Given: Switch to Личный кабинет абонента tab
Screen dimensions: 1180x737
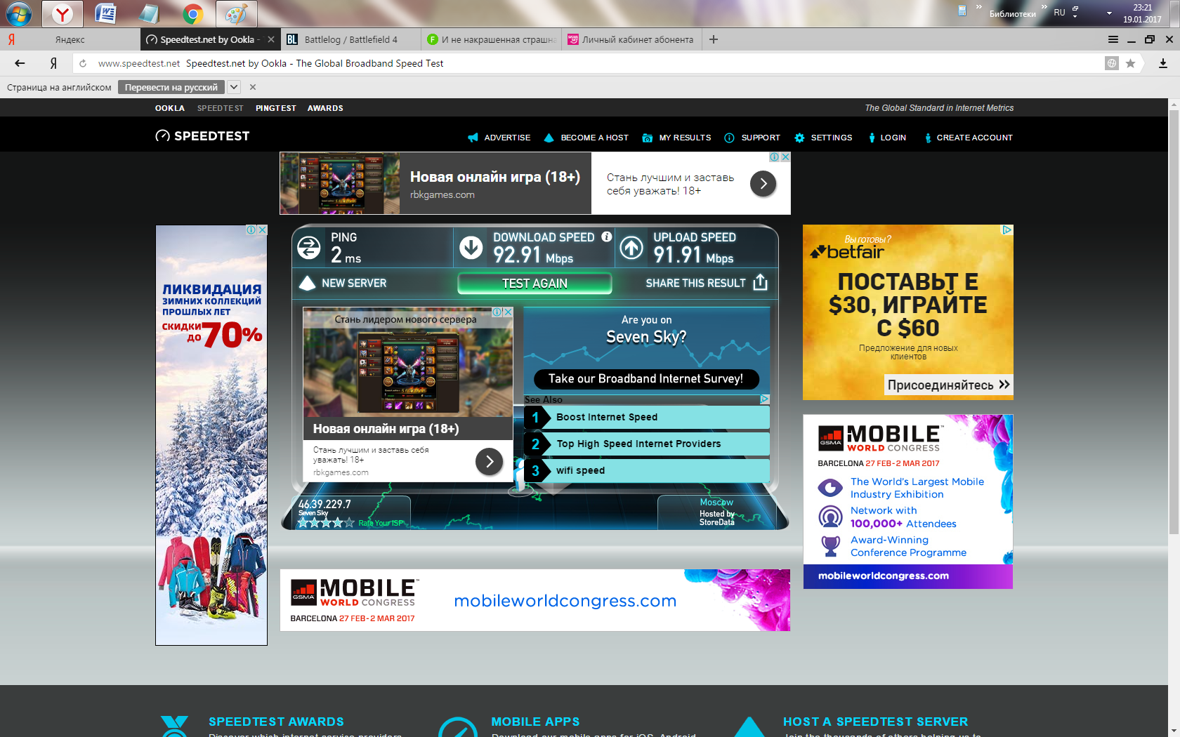Looking at the screenshot, I should click(x=632, y=39).
